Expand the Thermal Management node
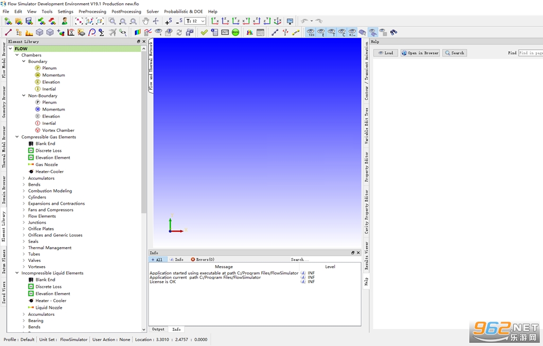Viewport: 543px width, 346px height. pyautogui.click(x=23, y=248)
